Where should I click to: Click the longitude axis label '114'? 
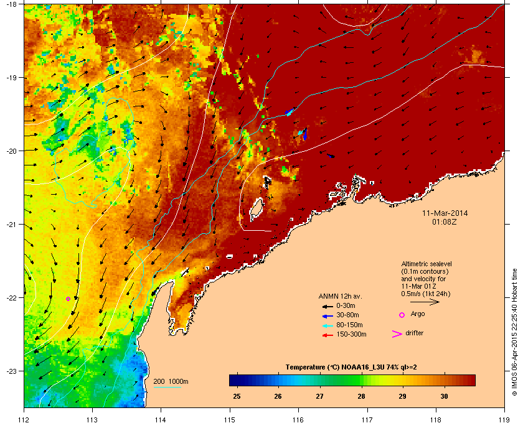click(x=161, y=420)
